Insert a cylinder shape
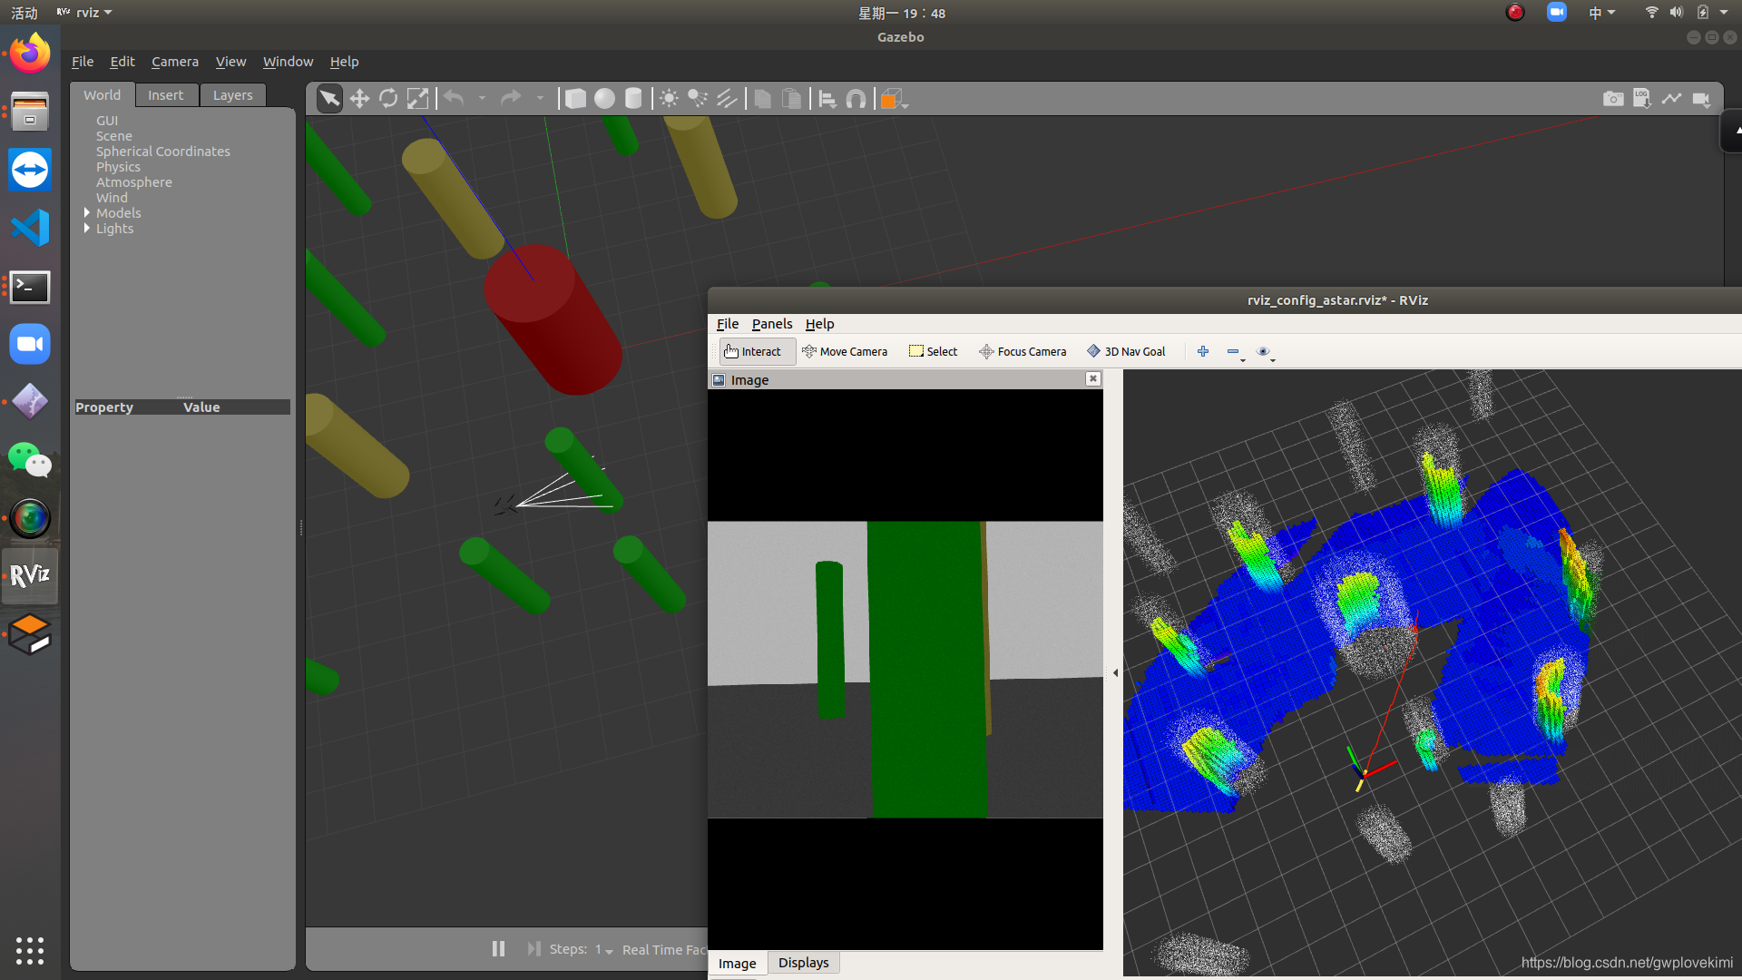The width and height of the screenshot is (1742, 980). tap(633, 99)
